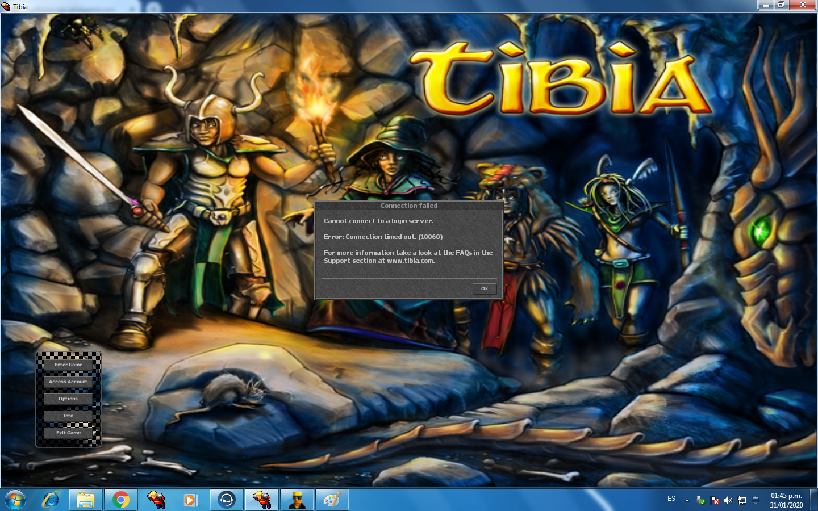Click "Error: Connection timed out. (10060)" line
Screen dimensions: 818x511
383,237
